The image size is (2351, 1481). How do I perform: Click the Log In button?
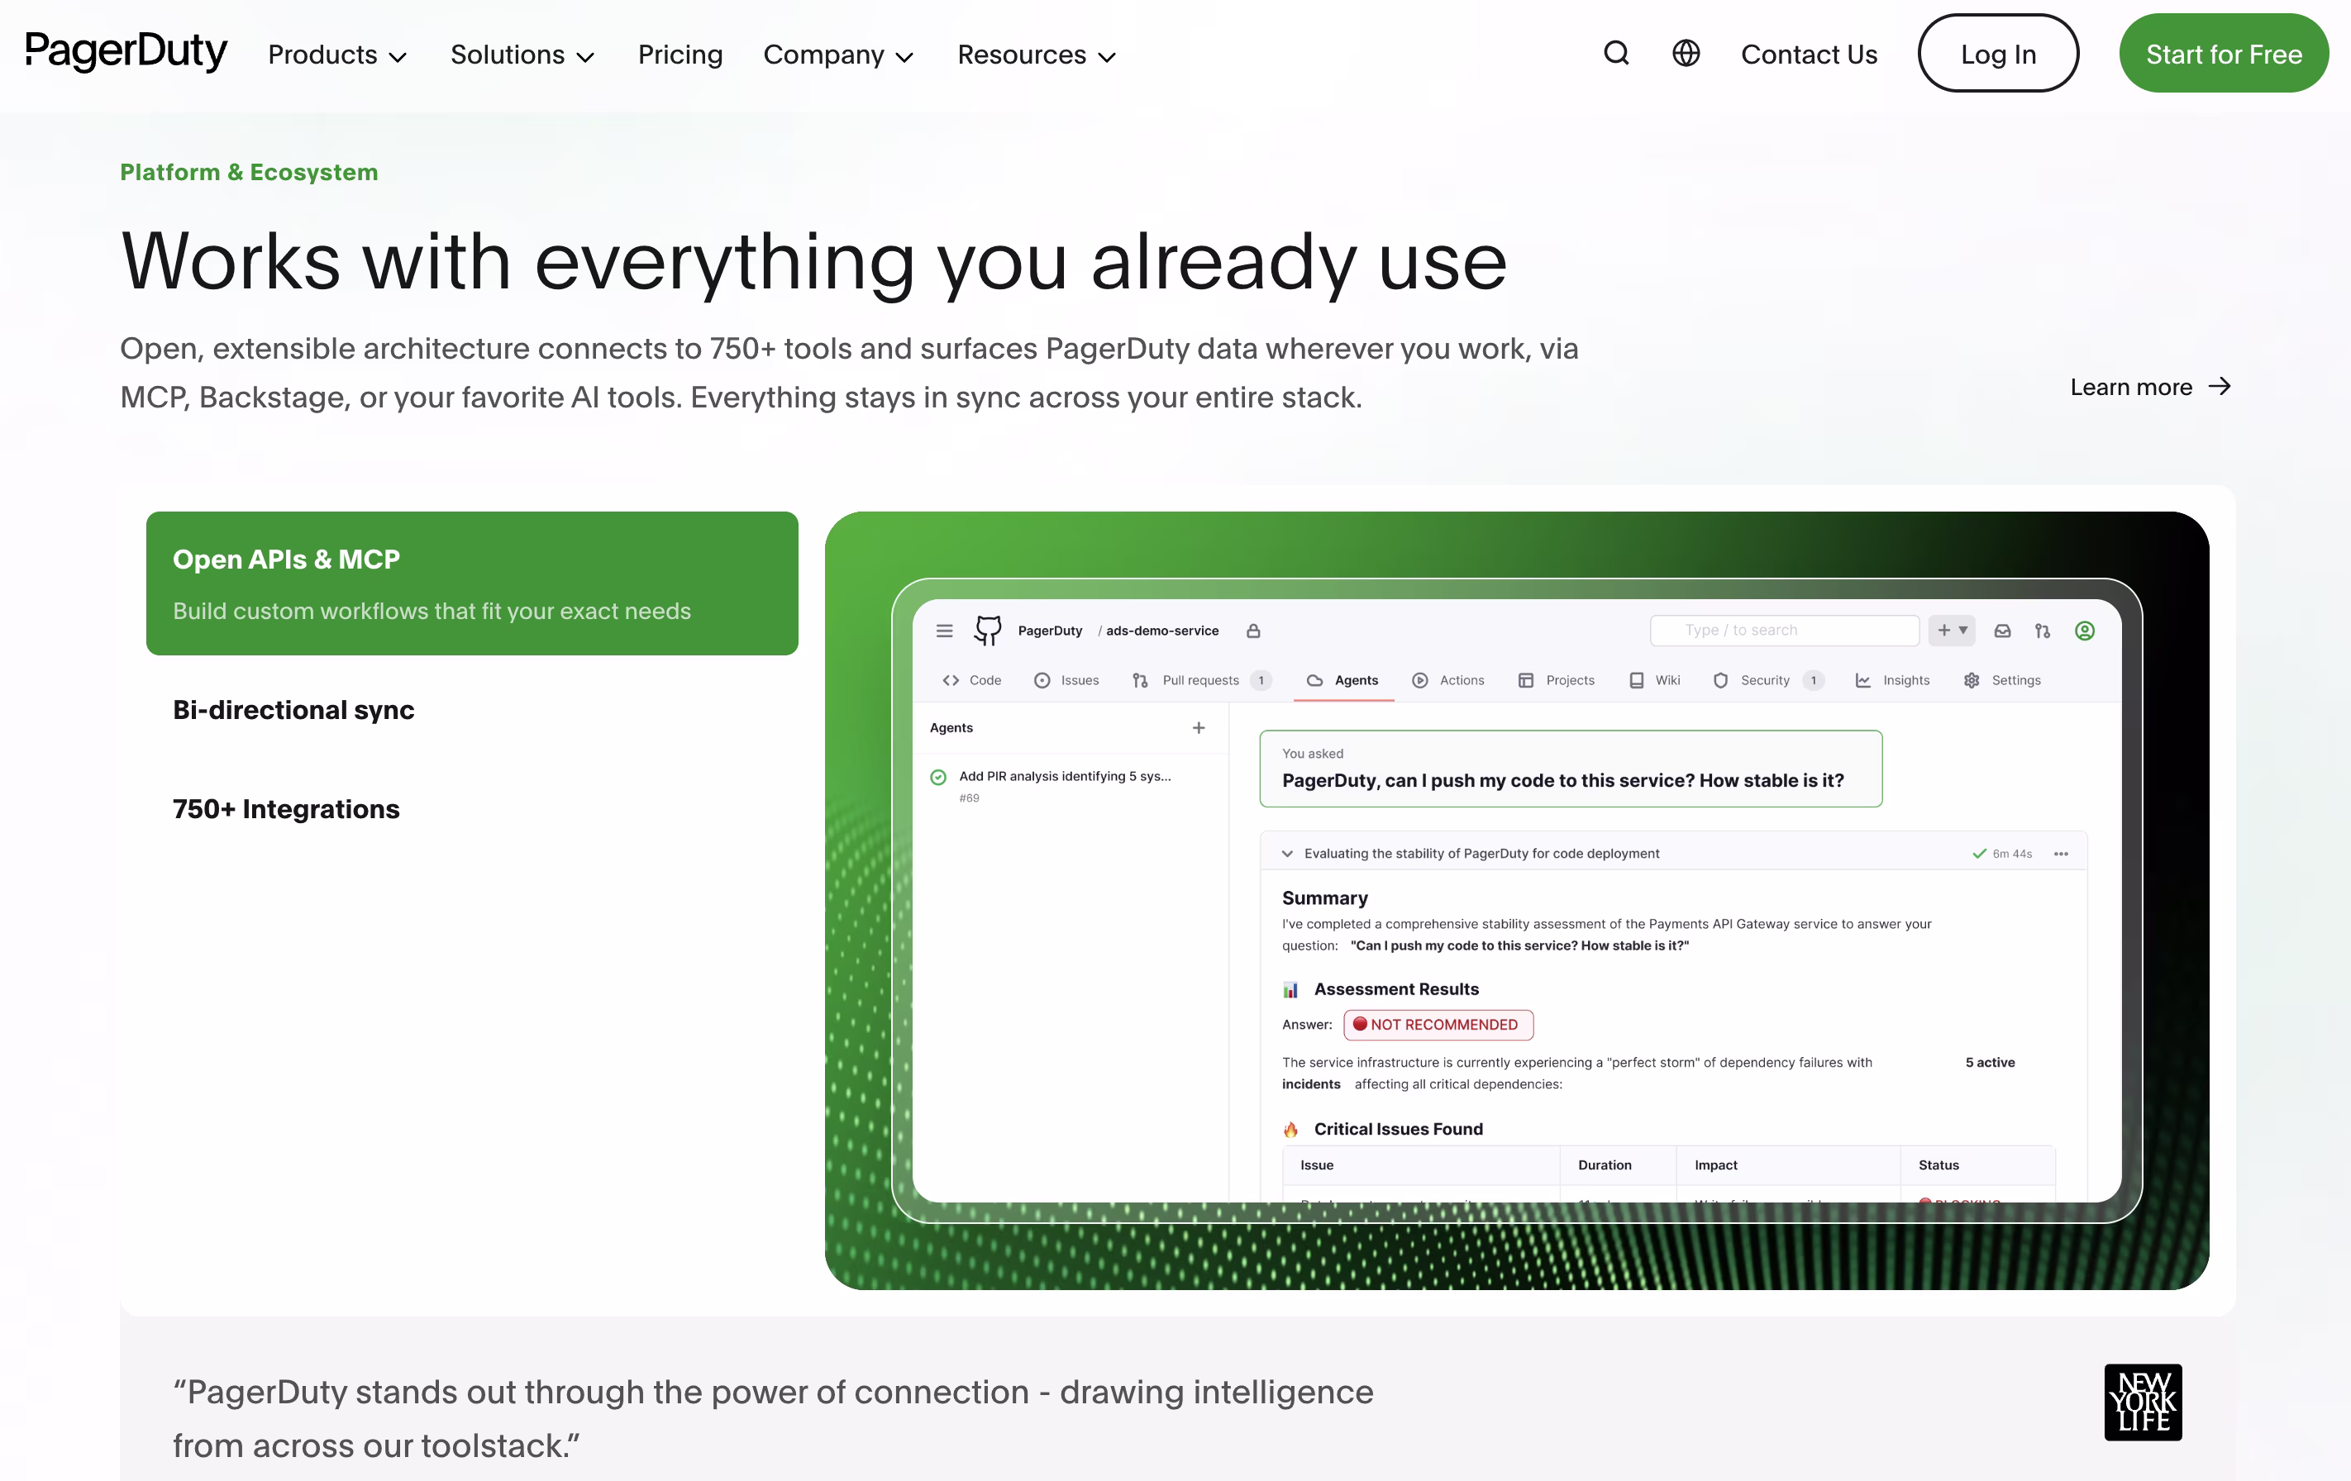point(1997,54)
